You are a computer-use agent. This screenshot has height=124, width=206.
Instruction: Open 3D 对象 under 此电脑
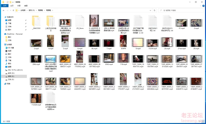pyautogui.click(x=11, y=48)
